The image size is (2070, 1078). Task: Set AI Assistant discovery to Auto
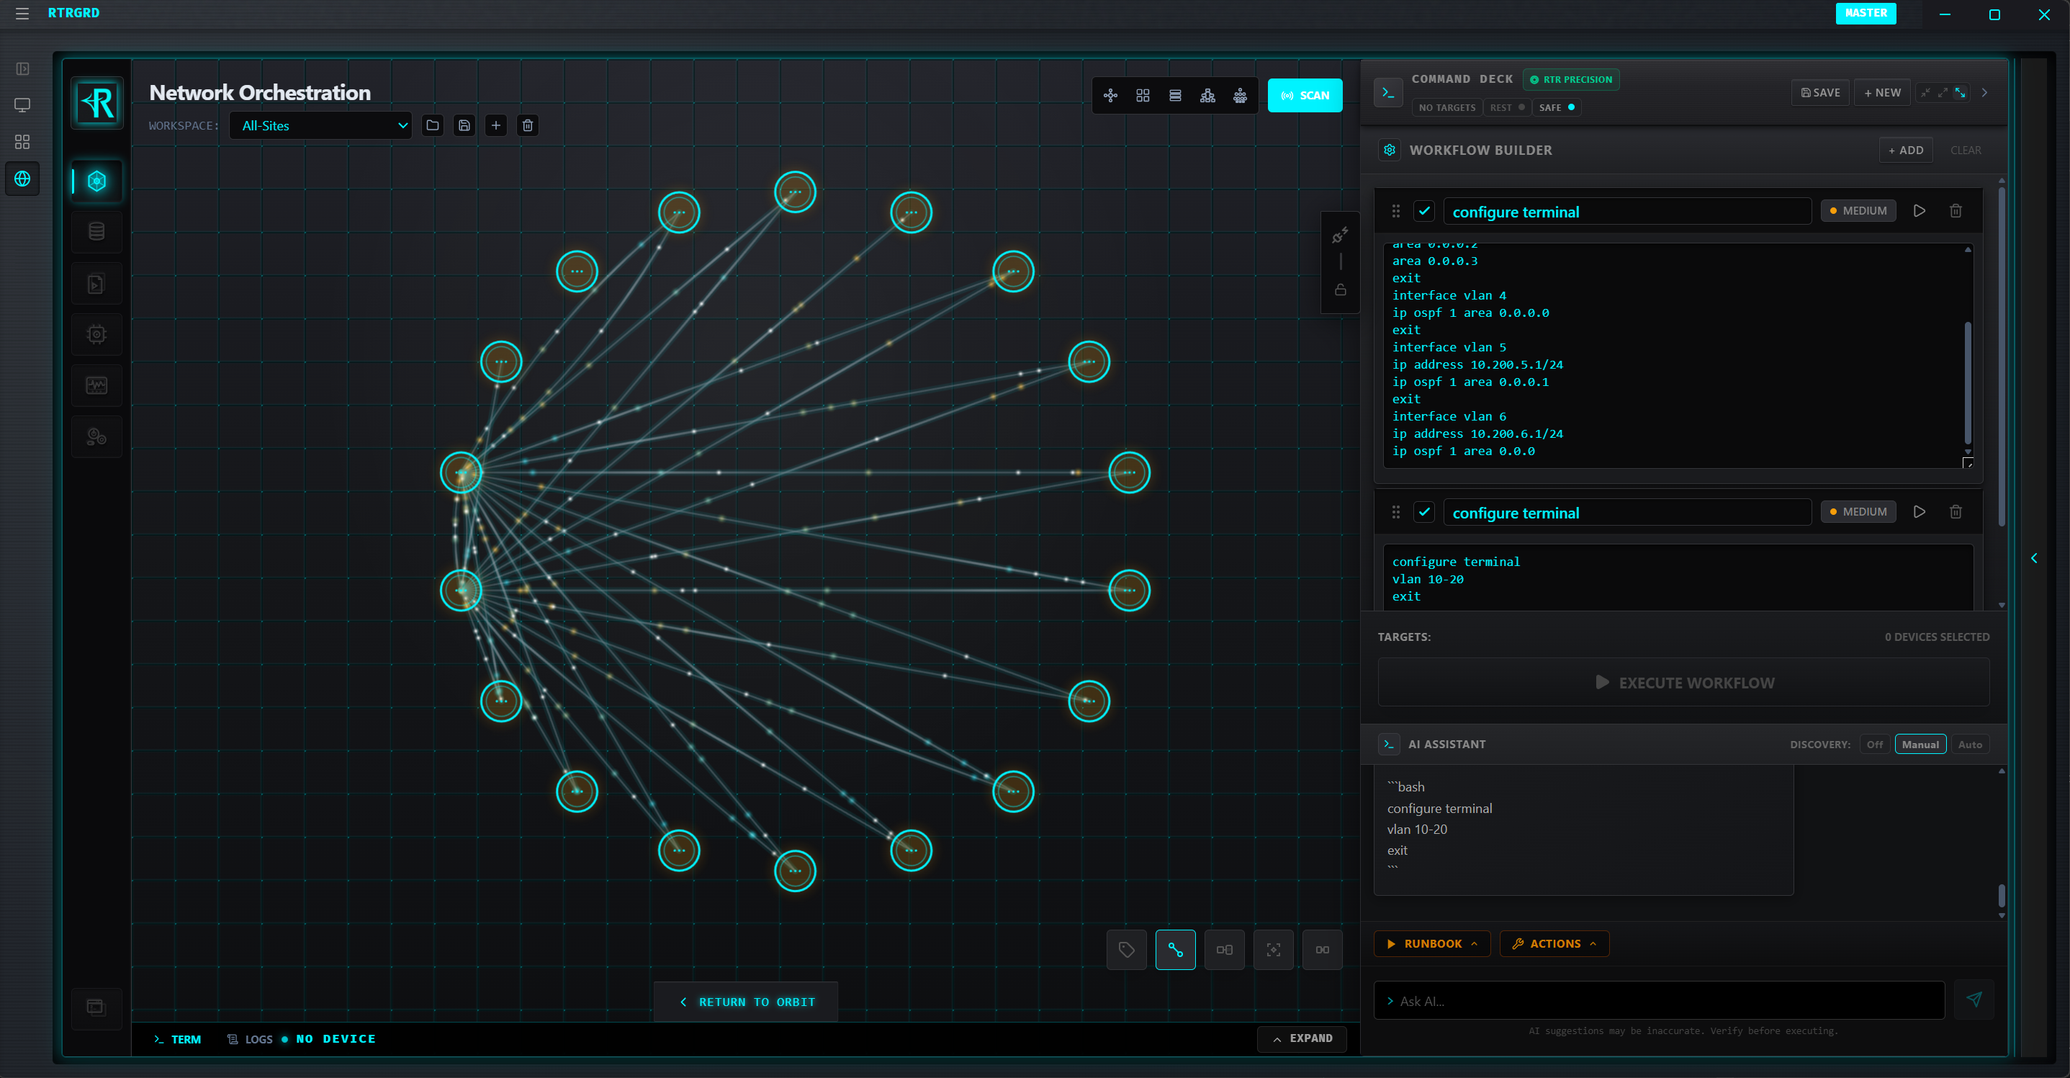click(x=1971, y=745)
